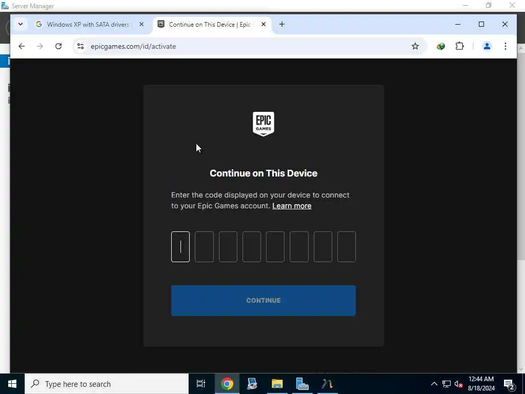Open the globe extension icon in toolbar

[440, 46]
